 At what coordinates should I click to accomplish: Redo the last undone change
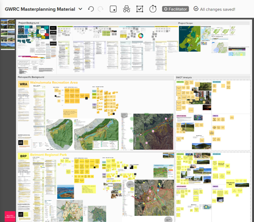coord(101,9)
